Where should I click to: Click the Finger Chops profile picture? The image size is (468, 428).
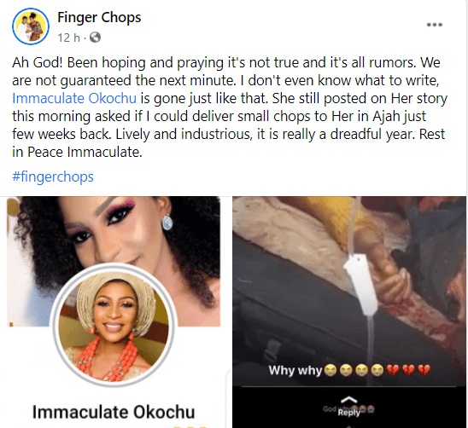coord(31,26)
